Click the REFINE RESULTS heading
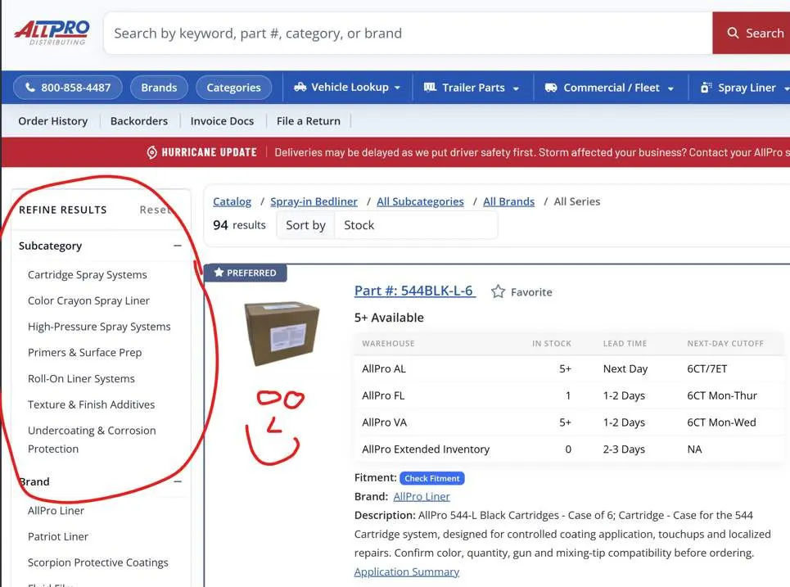The image size is (790, 587). click(x=62, y=210)
